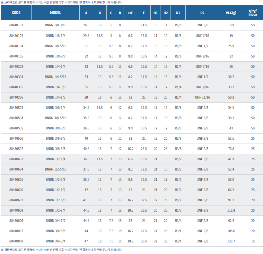Select model BNRN 3/8-5/8
Image resolution: width=263 pixels, height=254 pixels.
56,149
